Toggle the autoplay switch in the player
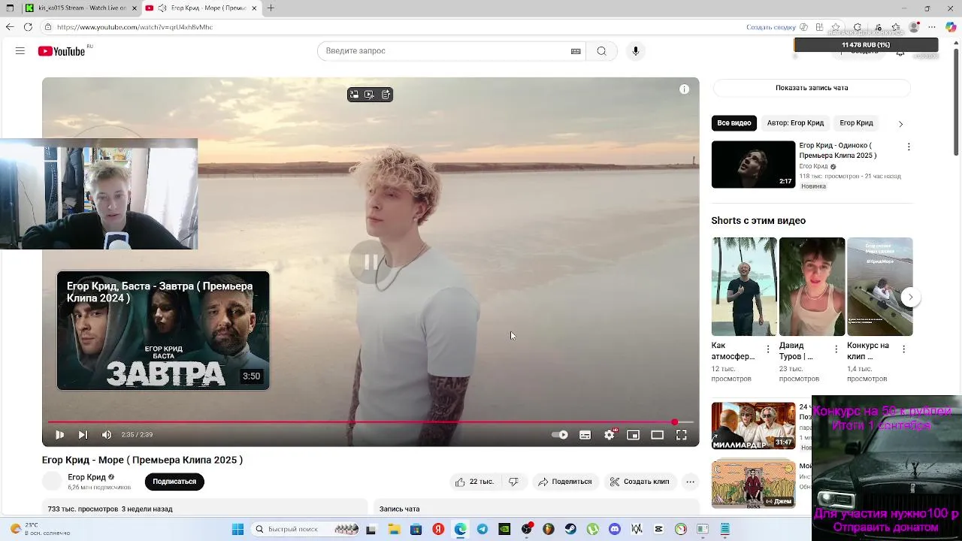 point(560,434)
